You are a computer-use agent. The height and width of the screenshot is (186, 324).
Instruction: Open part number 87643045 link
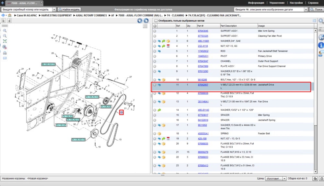click(x=203, y=31)
